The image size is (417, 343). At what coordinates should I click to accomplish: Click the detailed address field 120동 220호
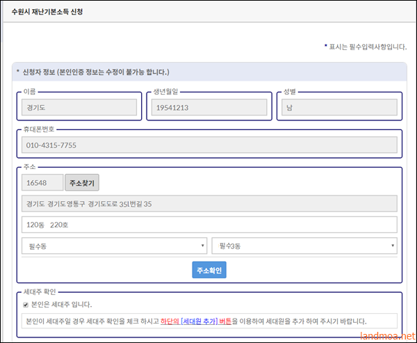(209, 225)
